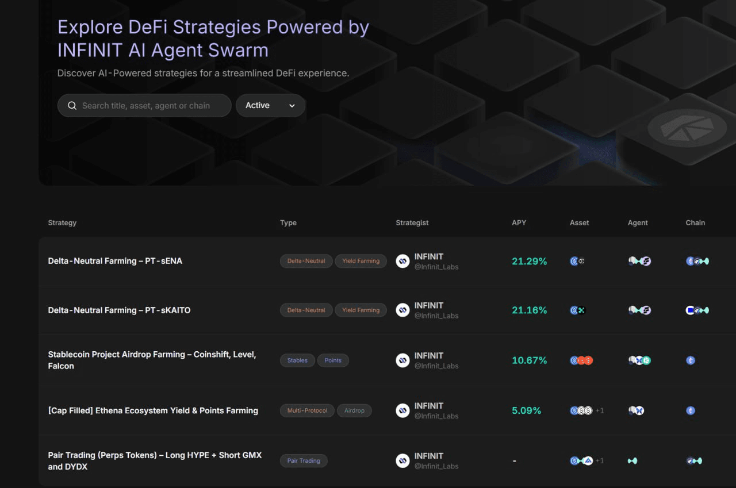Click @Infinit_Labs handle in Ethena Ecosystem row
This screenshot has height=488, width=736.
436,416
